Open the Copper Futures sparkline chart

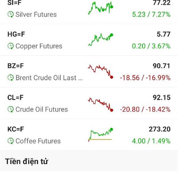pyautogui.click(x=100, y=39)
